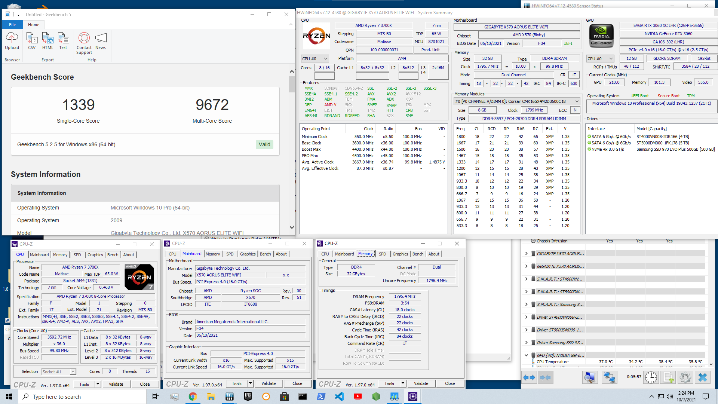
Task: Export Geekbench results as HTML
Action: tap(47, 41)
